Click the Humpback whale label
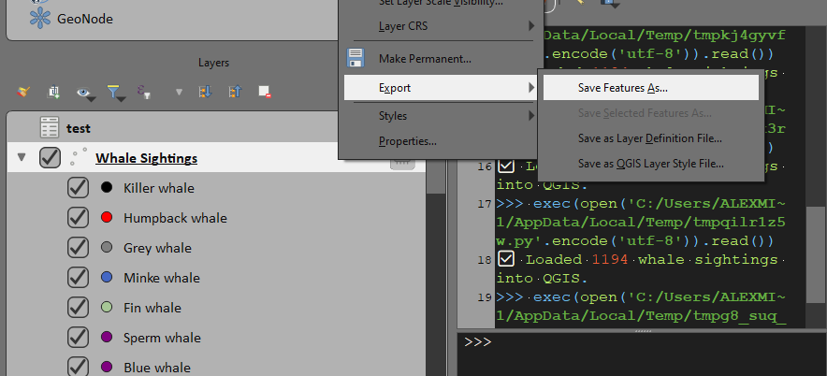Screen dimensions: 827x376 pyautogui.click(x=175, y=218)
